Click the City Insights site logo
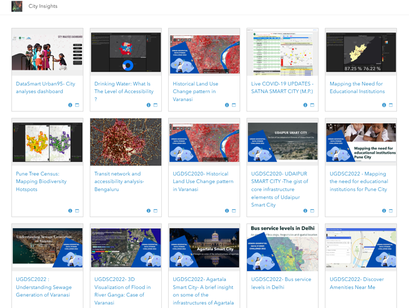Screen dimensions: 409x308 click(x=17, y=6)
